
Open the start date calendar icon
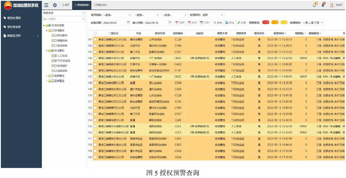point(128,22)
